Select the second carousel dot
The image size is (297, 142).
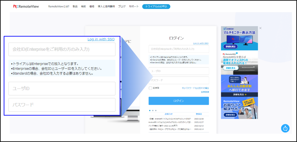click(x=153, y=110)
